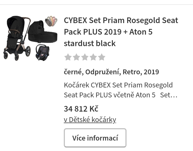193x151 pixels.
Task: Open the CYBEX Set Priam product title
Action: pyautogui.click(x=121, y=32)
